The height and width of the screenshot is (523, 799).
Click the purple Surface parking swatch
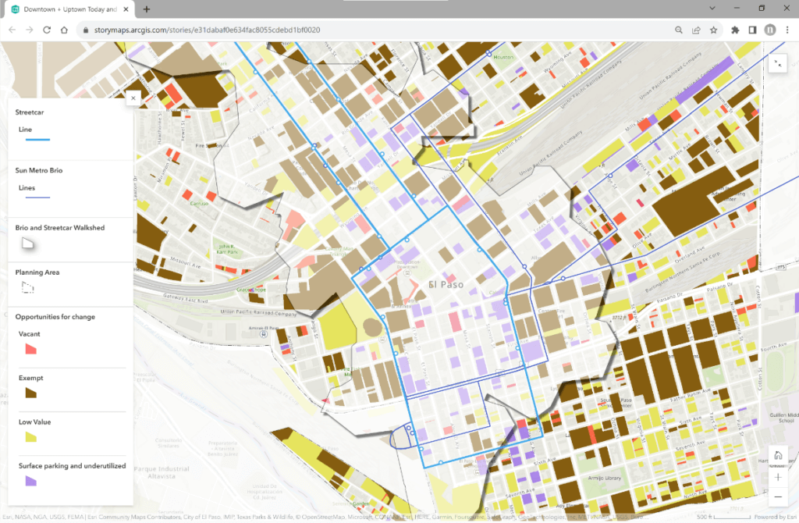[31, 481]
